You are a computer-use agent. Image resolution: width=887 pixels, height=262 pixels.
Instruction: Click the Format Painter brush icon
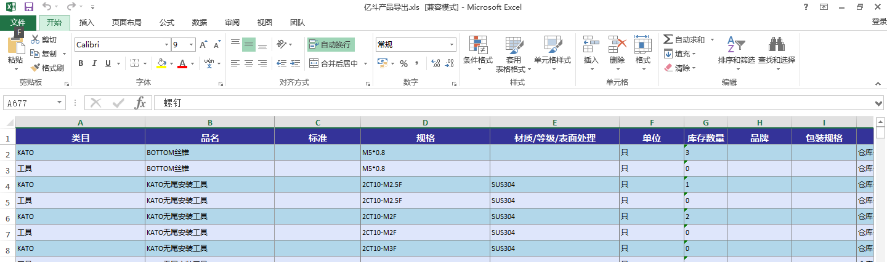(35, 68)
